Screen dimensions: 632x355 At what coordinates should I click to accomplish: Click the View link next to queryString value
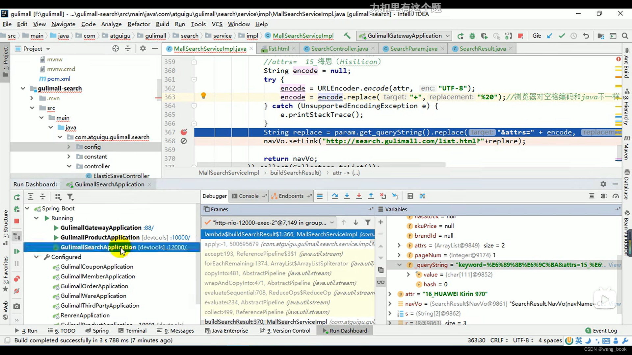click(x=616, y=264)
